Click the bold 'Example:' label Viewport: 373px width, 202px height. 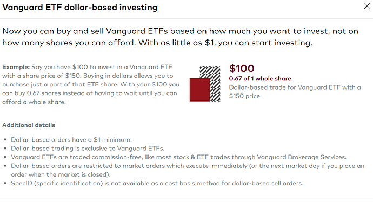[x=16, y=67]
